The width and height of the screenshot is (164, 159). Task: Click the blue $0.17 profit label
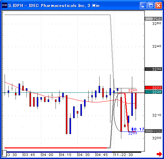coord(138,129)
